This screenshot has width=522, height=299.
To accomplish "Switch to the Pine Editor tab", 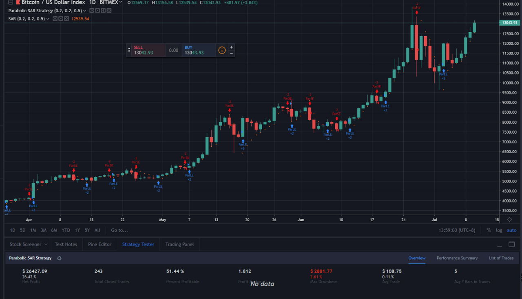I will pyautogui.click(x=100, y=244).
